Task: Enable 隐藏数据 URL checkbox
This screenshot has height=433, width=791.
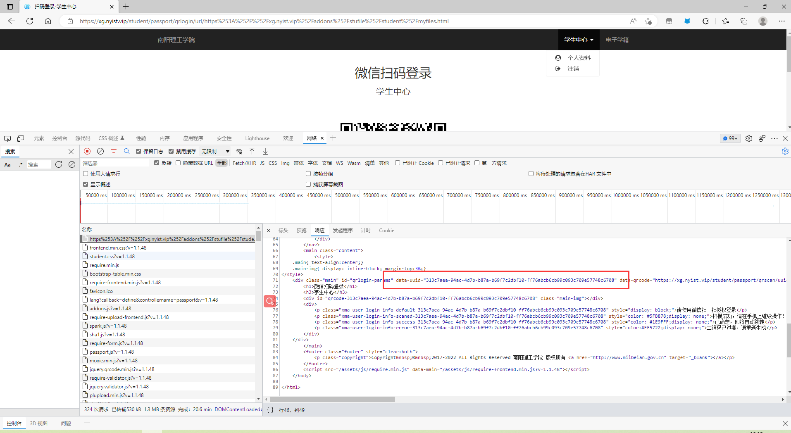Action: [178, 163]
